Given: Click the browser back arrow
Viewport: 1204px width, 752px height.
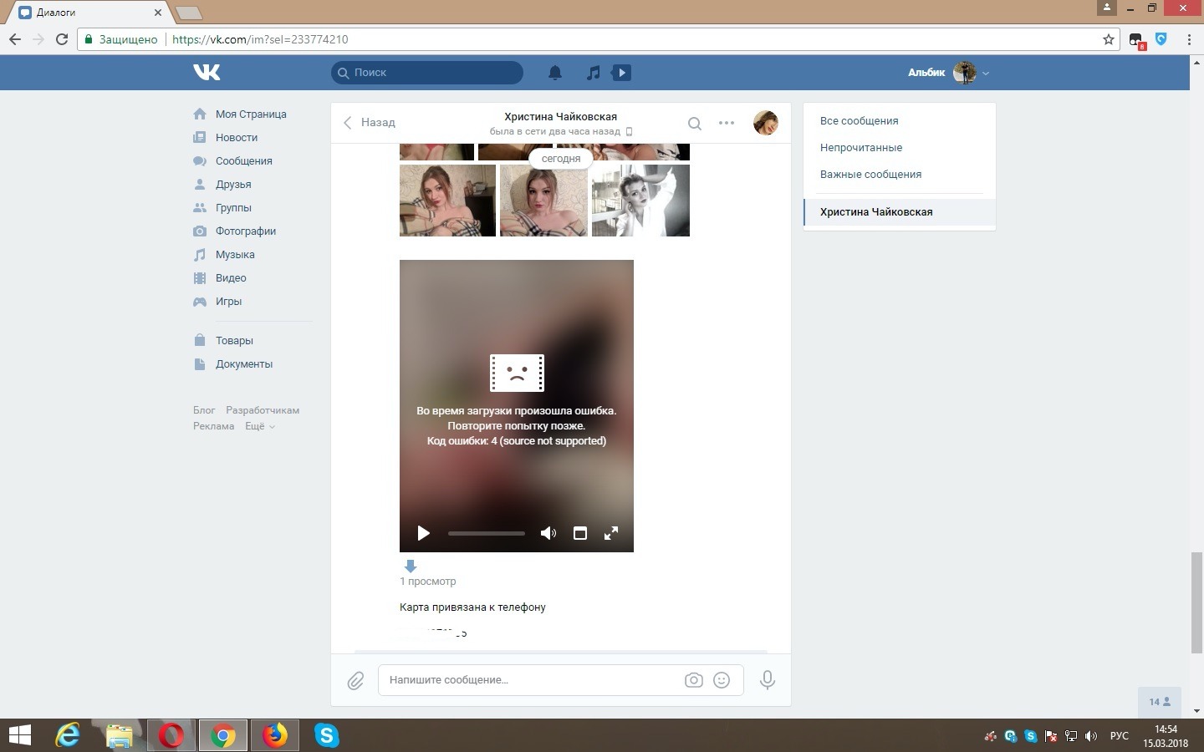Looking at the screenshot, I should (x=15, y=39).
